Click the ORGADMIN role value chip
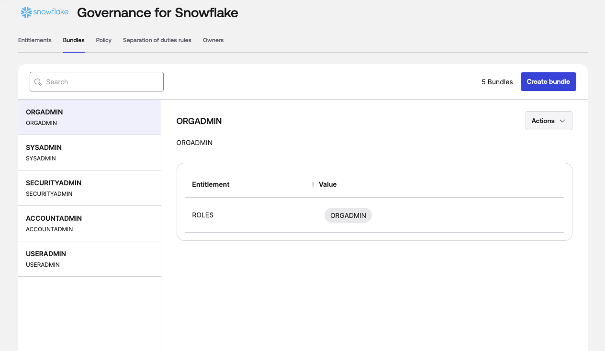Viewport: 605px width, 351px height. [348, 215]
